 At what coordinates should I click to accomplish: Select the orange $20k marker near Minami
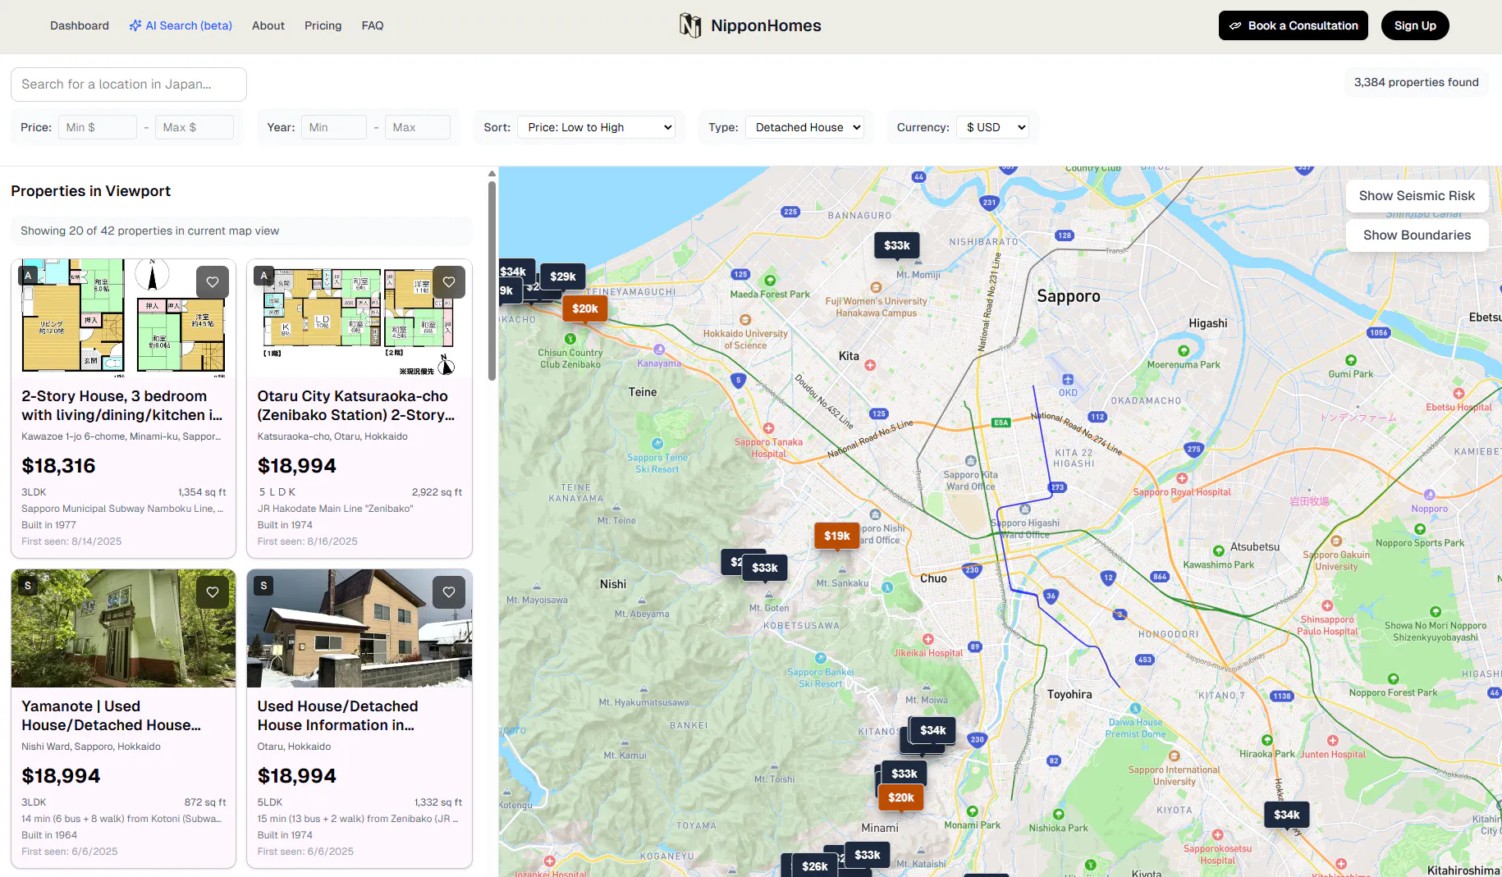tap(901, 797)
